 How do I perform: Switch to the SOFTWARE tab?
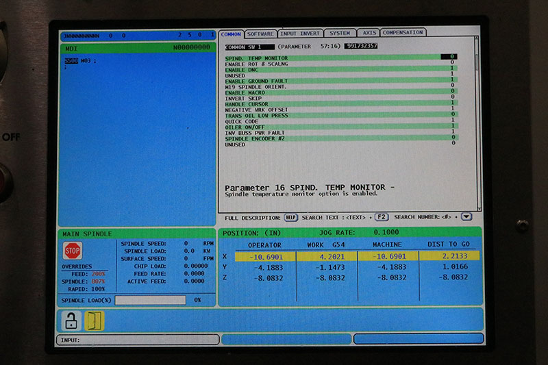(x=260, y=33)
